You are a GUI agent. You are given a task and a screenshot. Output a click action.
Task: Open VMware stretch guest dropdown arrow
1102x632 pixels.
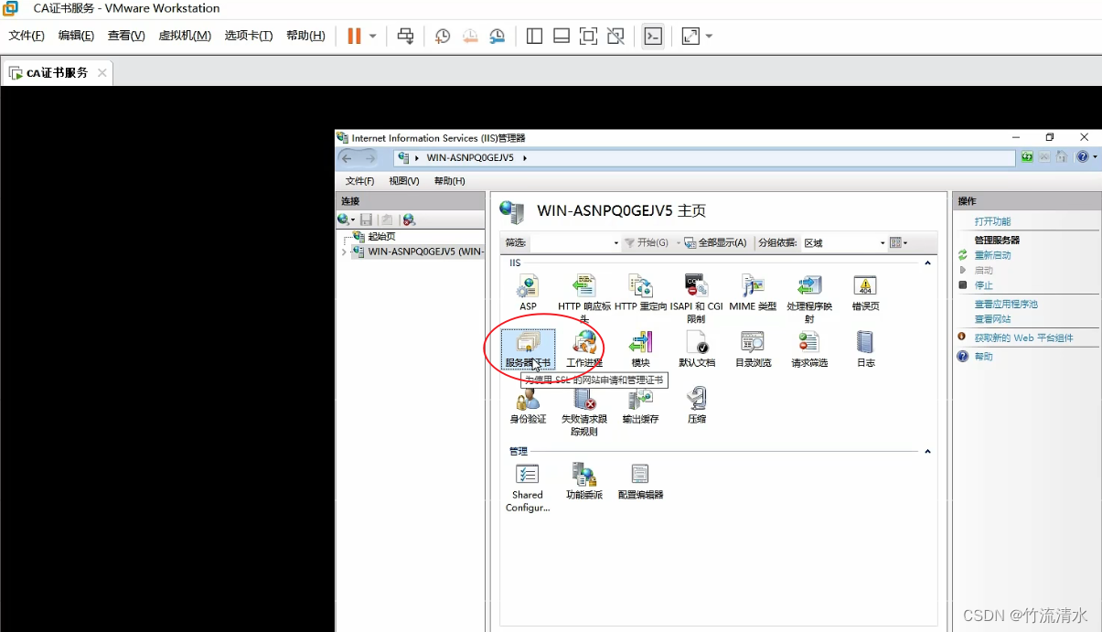(x=709, y=37)
